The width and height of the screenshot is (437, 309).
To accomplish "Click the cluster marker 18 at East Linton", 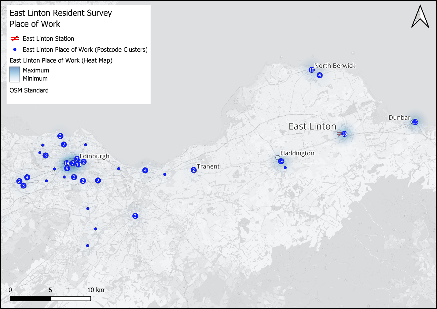I will tap(344, 134).
